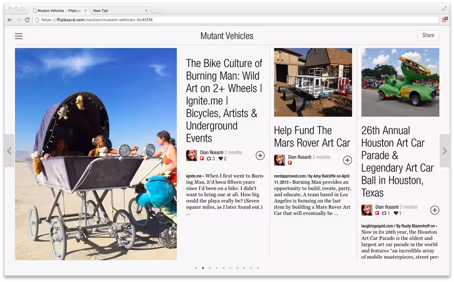The height and width of the screenshot is (282, 454).
Task: Go to next page with right chevron
Action: click(x=444, y=151)
